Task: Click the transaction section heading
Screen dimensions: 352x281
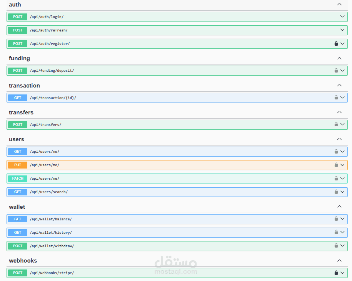Action: pyautogui.click(x=24, y=85)
